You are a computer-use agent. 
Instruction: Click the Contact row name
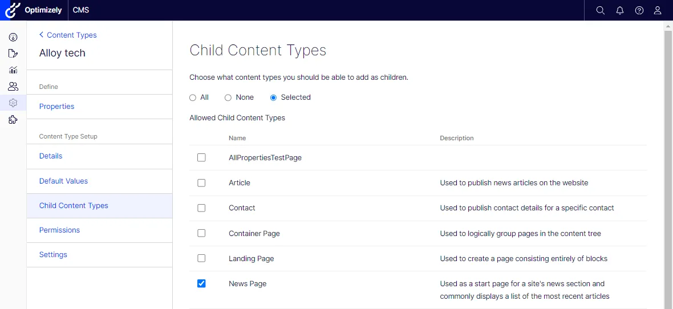[x=242, y=208]
